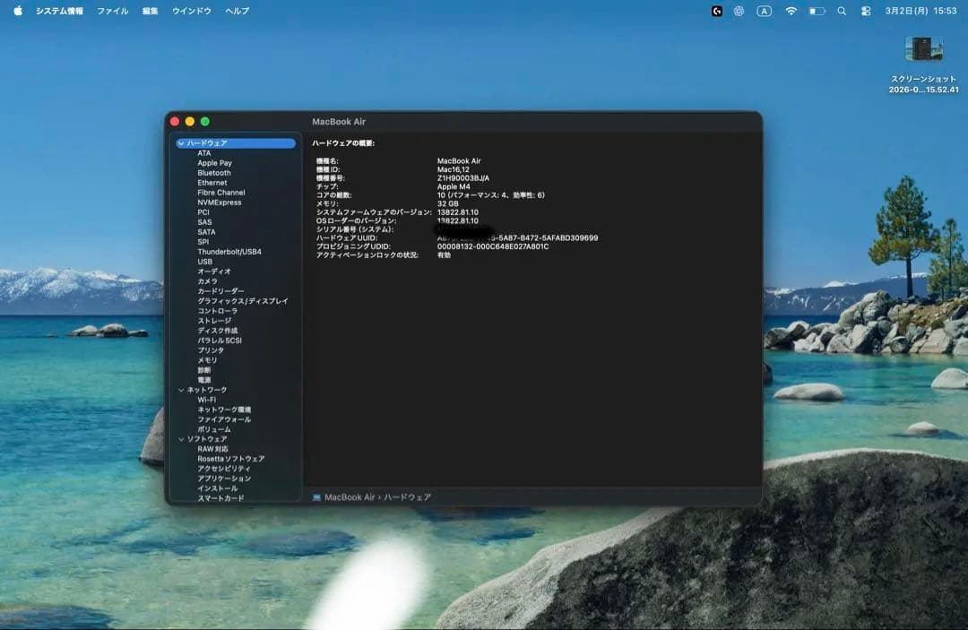Click the プロビジョニングUDID value 00008132-000C648E027A801C

[x=493, y=246]
